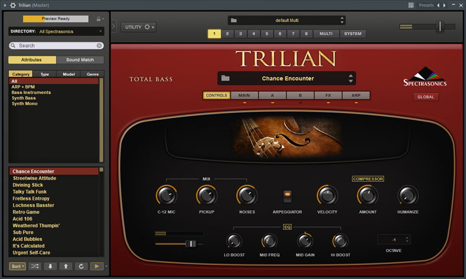Select part 1 button
This screenshot has height=279, width=466.
point(214,34)
